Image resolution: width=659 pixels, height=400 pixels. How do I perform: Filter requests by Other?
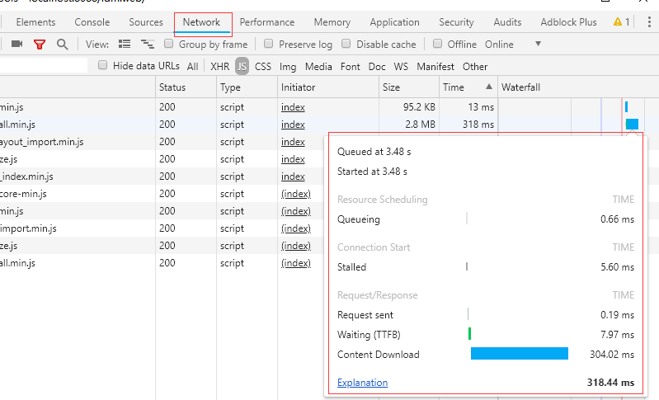[x=475, y=66]
